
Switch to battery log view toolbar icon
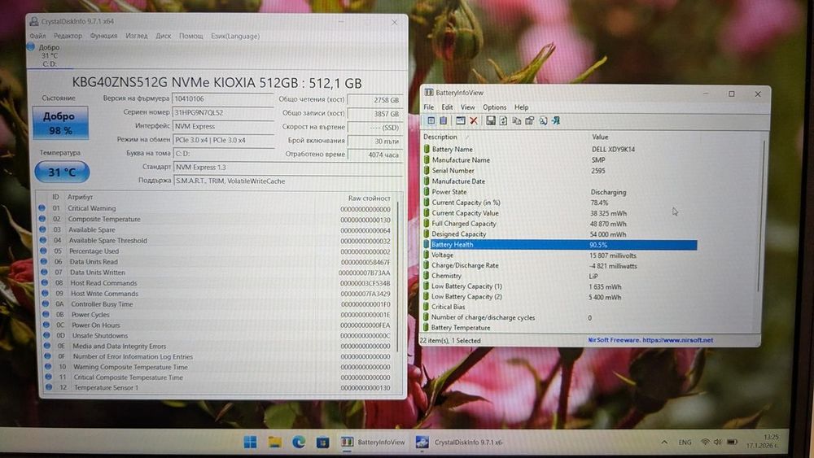tap(444, 120)
